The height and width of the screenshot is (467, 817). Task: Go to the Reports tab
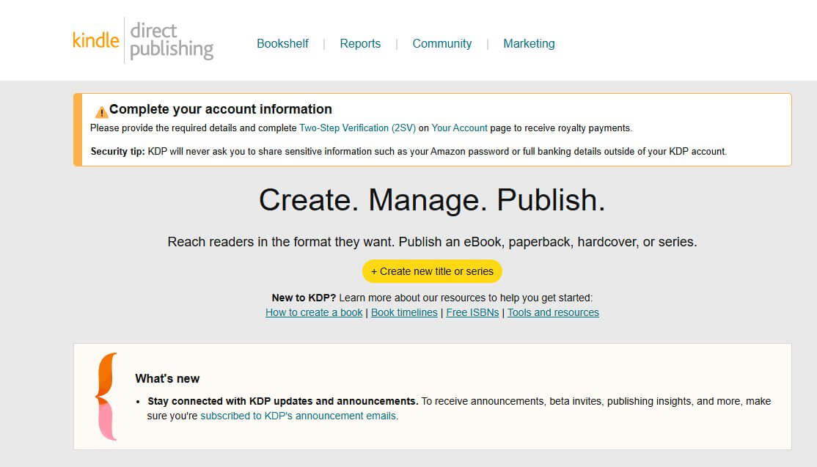click(360, 44)
